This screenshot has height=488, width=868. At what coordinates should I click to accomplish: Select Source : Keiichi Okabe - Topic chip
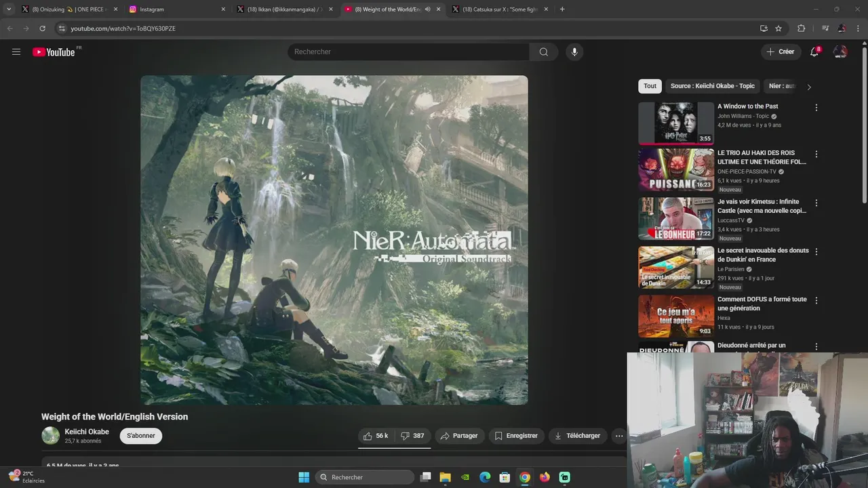click(x=713, y=86)
